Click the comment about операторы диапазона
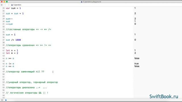This screenshot has width=182, height=102. click(26, 88)
